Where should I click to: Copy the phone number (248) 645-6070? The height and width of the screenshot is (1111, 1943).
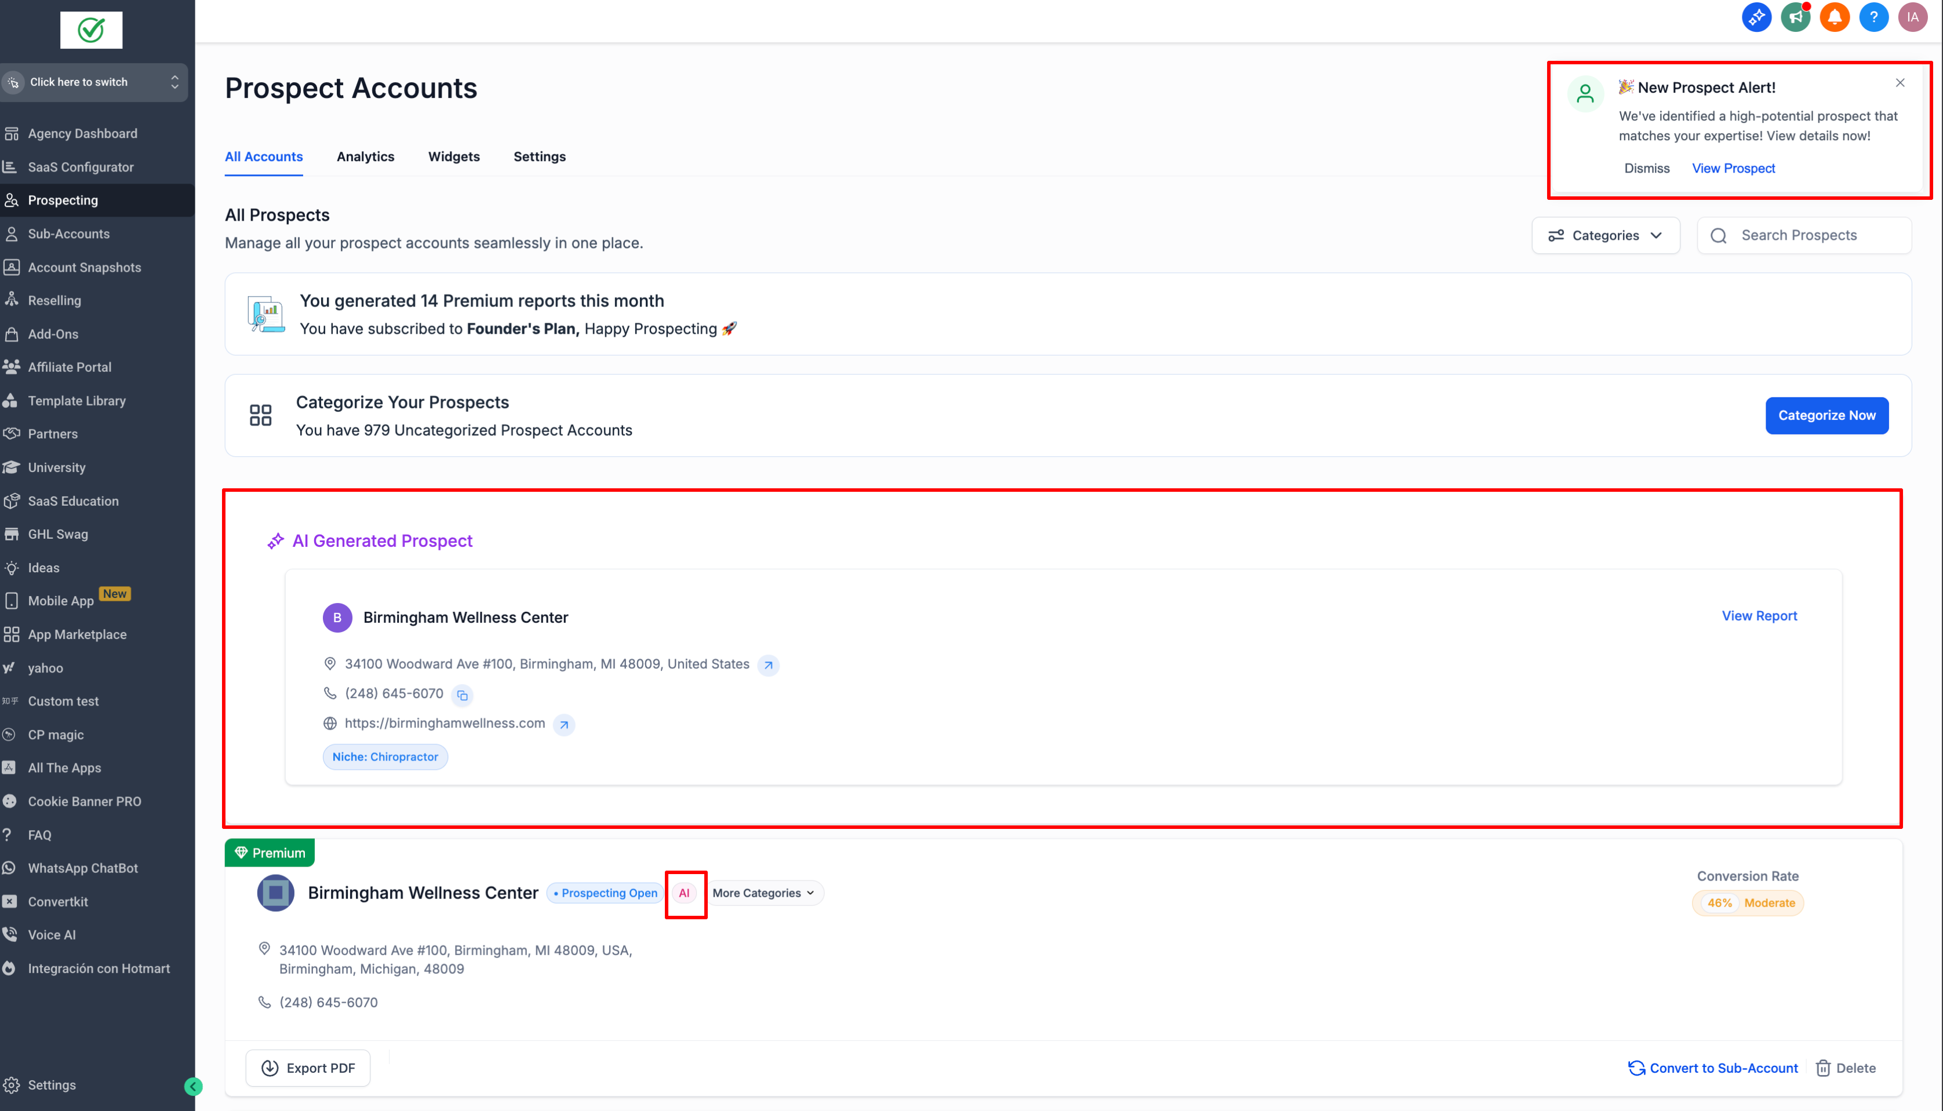tap(462, 695)
